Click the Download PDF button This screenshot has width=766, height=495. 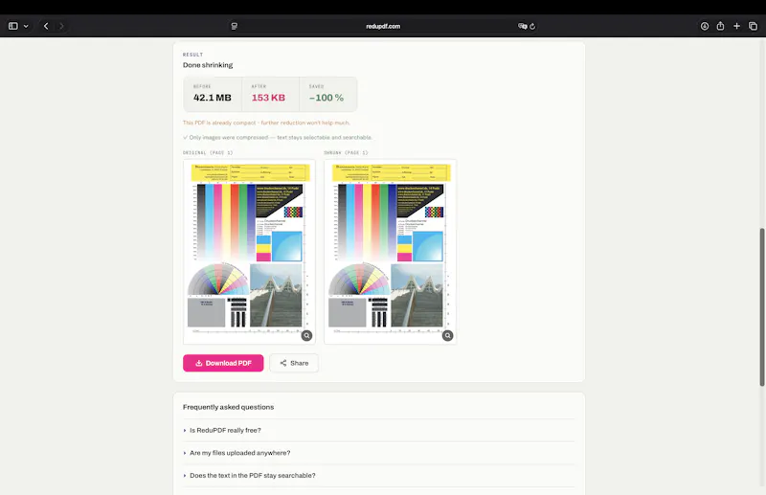pyautogui.click(x=223, y=363)
